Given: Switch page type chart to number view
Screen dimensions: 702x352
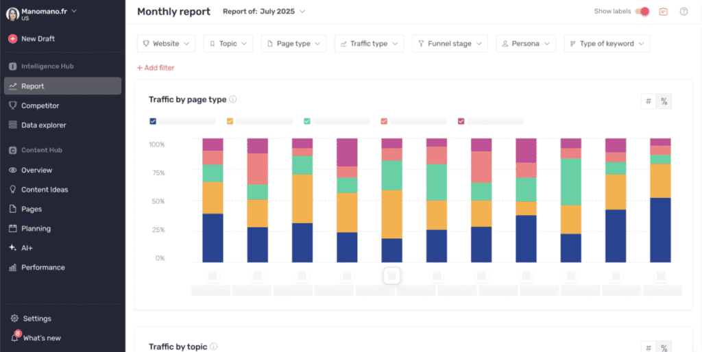Looking at the screenshot, I should pos(648,101).
